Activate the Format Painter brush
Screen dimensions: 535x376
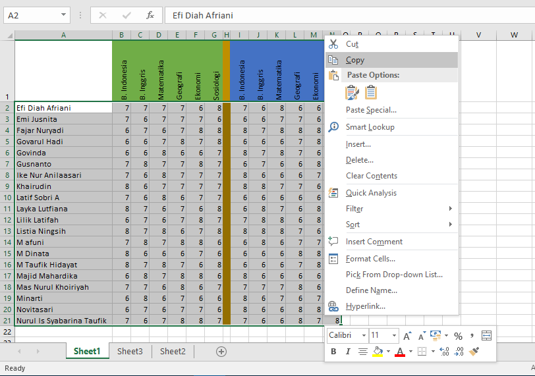pyautogui.click(x=474, y=351)
